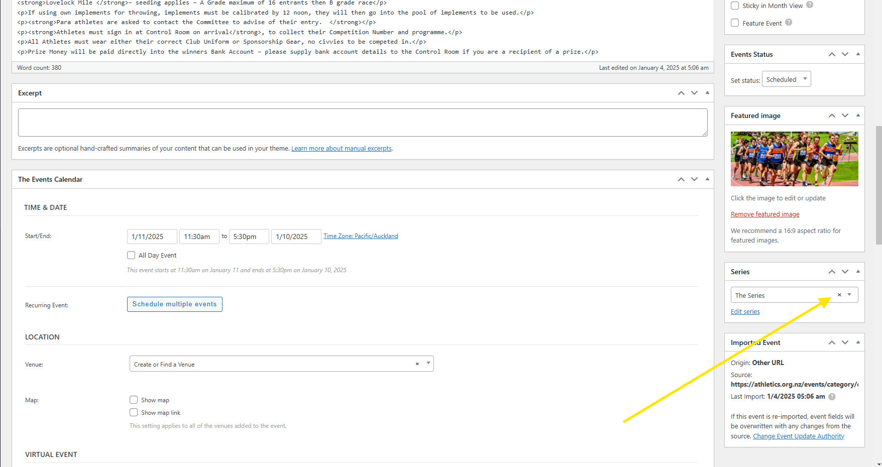Click the help icon beside Sticky in Month View
Viewport: 882px width, 467px height.
coord(810,5)
